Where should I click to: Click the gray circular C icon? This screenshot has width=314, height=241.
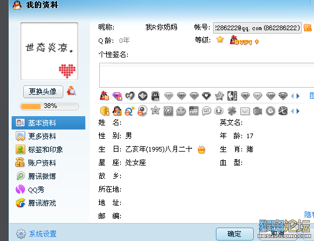click(x=270, y=111)
